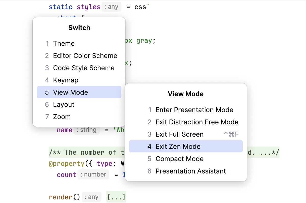
Task: Choose Editor Color Scheme option
Action: click(x=85, y=56)
